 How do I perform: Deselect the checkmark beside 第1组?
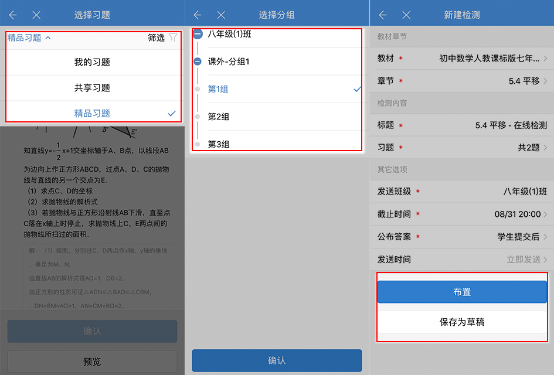point(356,88)
